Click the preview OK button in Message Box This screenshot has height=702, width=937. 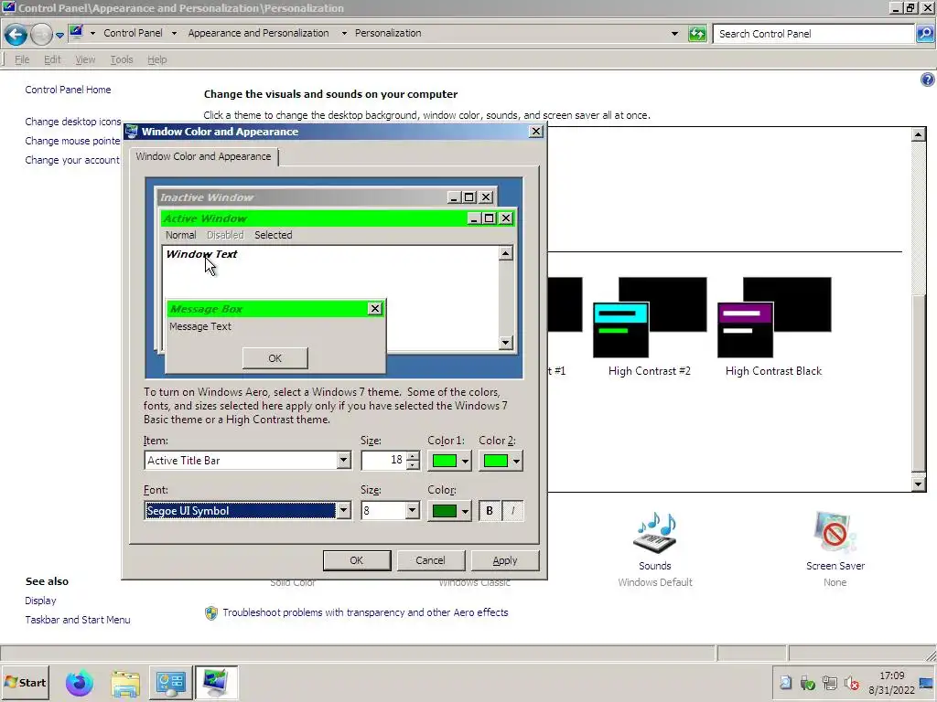point(275,358)
